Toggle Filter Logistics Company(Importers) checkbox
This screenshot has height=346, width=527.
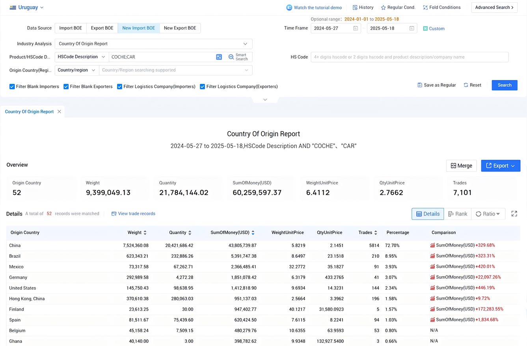pos(119,87)
